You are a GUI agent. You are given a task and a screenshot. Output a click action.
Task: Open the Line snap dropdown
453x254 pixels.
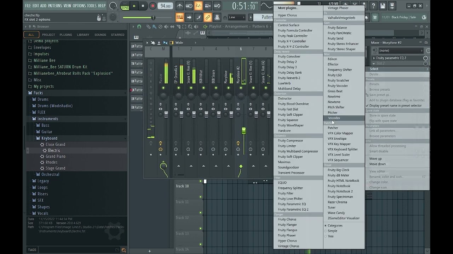click(x=236, y=17)
